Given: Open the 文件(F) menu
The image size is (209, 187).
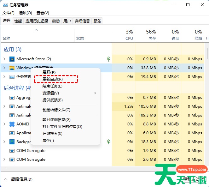Looking at the screenshot, I should [9, 13].
